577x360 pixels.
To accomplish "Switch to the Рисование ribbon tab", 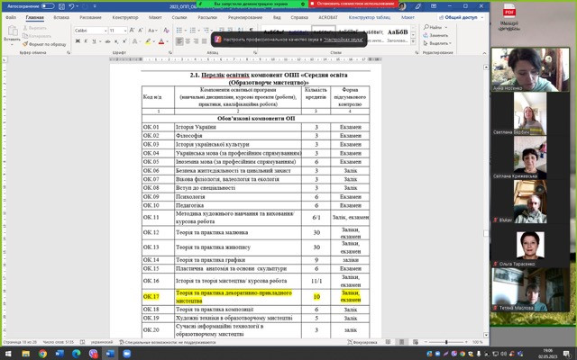I will [x=90, y=17].
